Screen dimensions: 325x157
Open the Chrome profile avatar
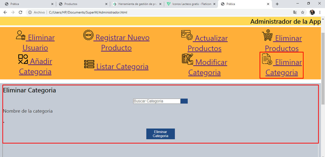[312, 12]
